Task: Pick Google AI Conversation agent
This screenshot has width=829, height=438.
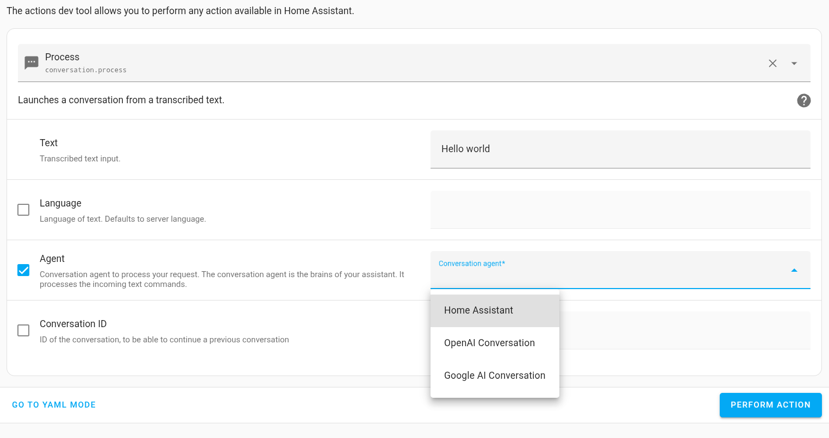Action: 495,376
